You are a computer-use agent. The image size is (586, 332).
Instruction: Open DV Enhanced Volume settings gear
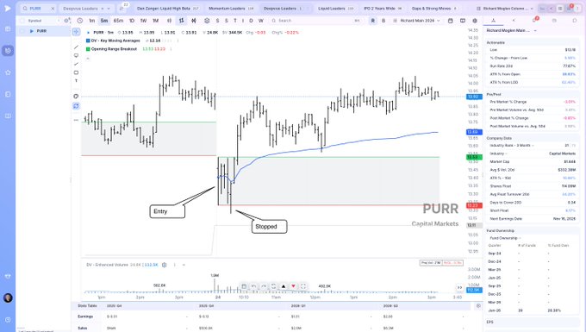164,265
